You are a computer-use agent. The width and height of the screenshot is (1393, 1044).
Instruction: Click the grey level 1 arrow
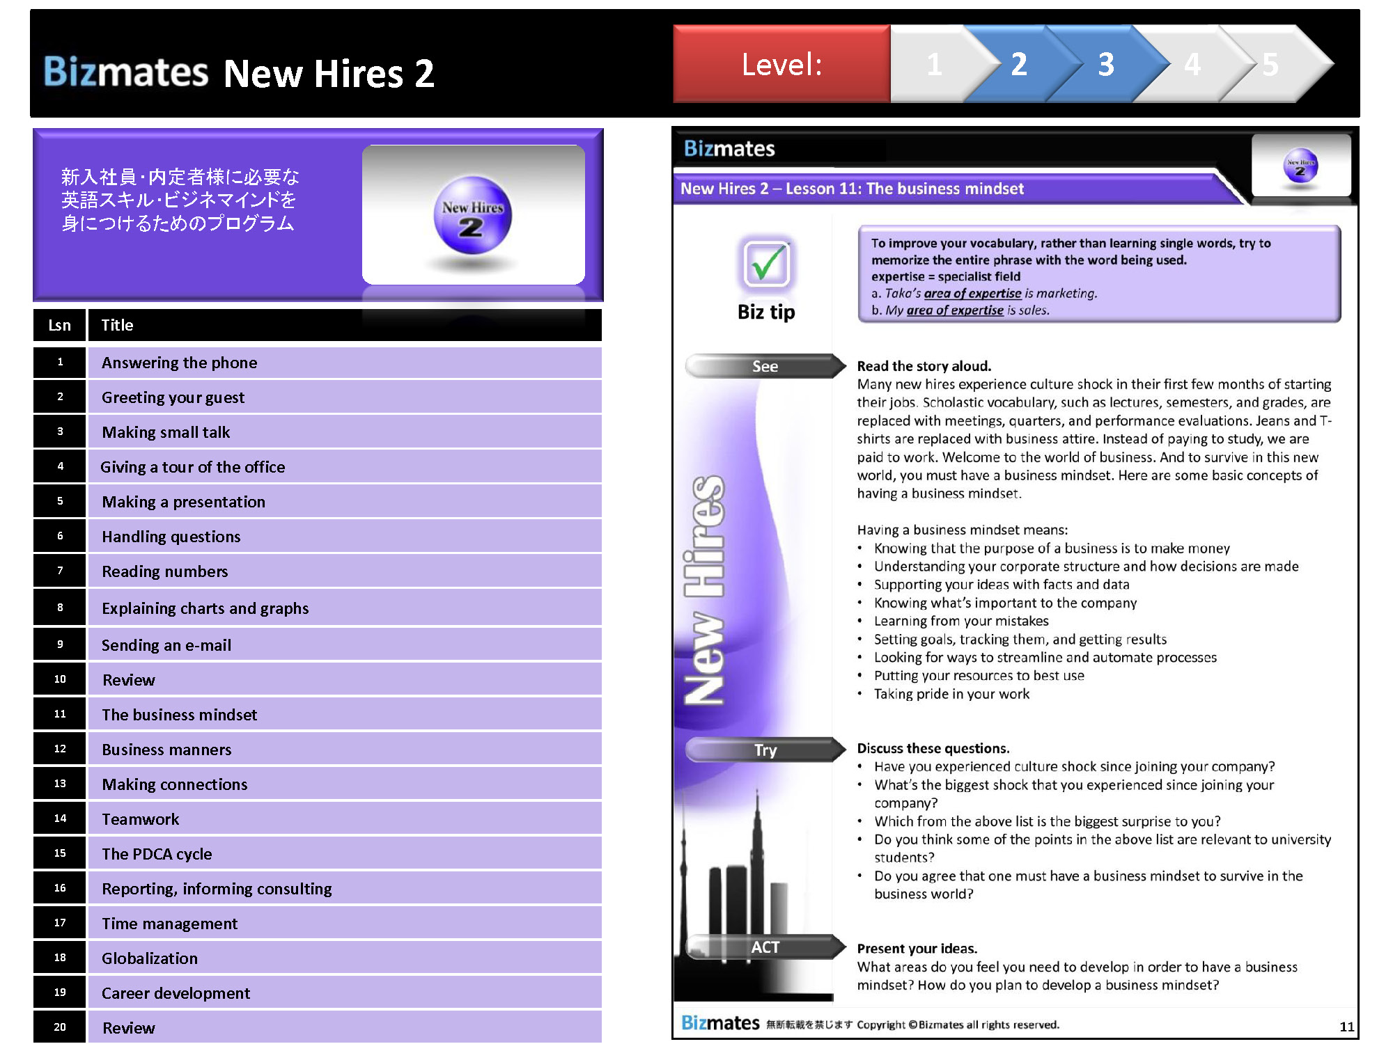tap(933, 64)
